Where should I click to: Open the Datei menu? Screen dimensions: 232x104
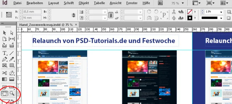[17, 3]
